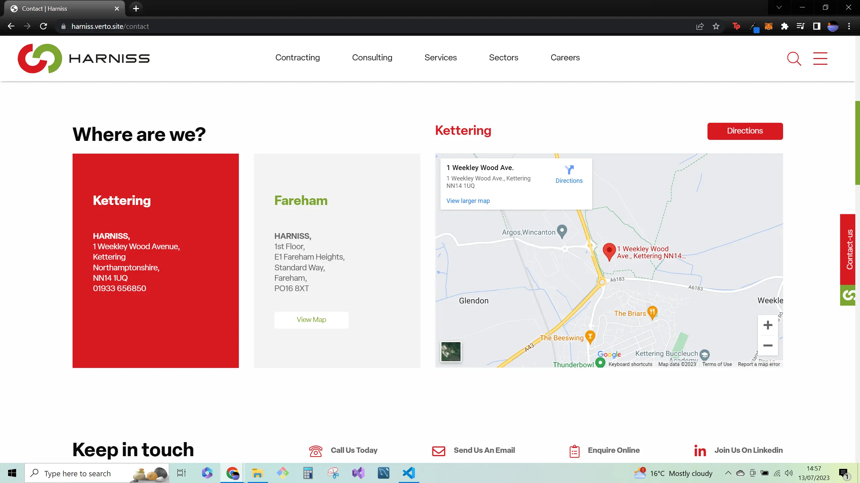The image size is (860, 483).
Task: Click View larger map link
Action: [x=468, y=201]
